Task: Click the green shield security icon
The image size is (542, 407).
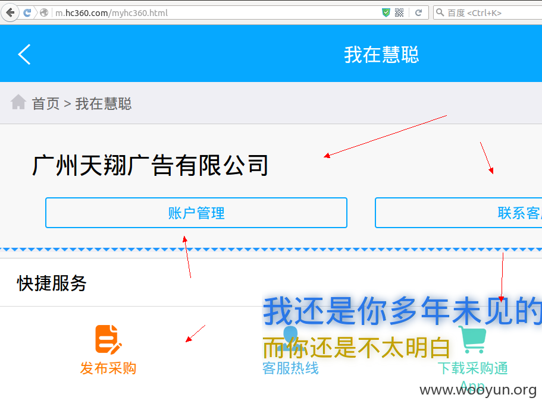Action: coord(386,12)
